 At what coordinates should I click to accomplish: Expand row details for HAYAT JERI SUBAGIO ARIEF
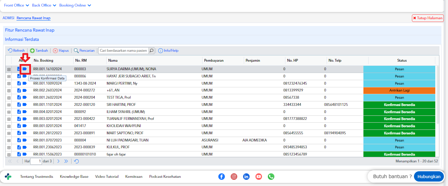[9, 76]
